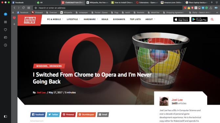
Task: Open Joel Lee author link
Action: [x=41, y=92]
